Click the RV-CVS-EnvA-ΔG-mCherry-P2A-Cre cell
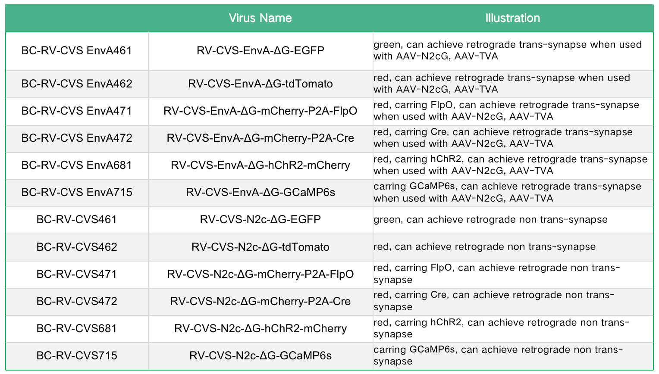659x374 pixels. click(x=260, y=138)
